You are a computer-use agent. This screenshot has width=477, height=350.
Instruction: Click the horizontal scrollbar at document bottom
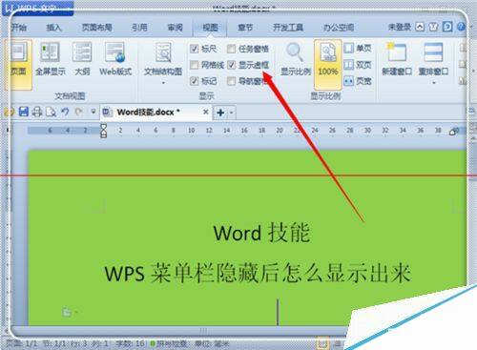203,331
